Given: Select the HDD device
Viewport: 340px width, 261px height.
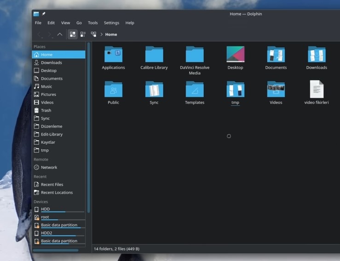Looking at the screenshot, I should coord(58,209).
